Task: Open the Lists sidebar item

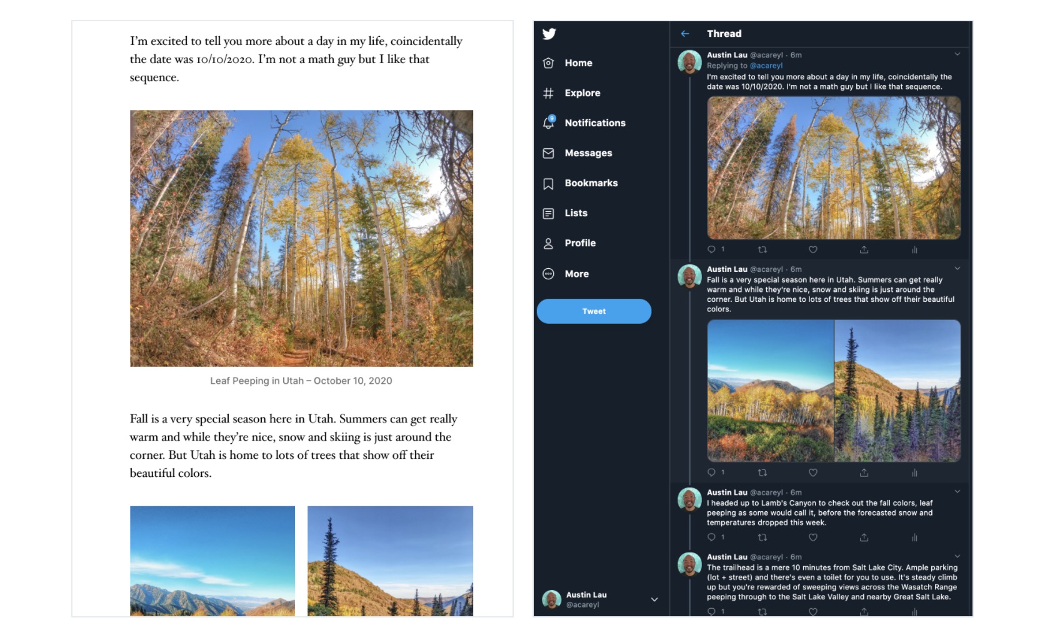Action: coord(576,213)
